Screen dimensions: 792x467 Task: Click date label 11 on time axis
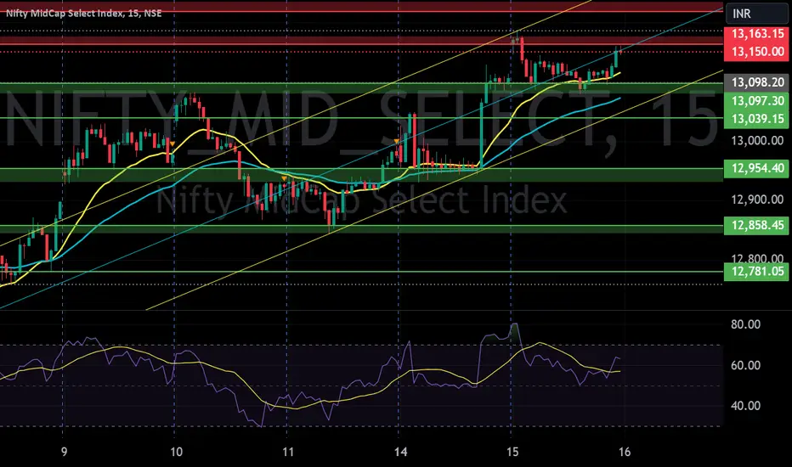click(288, 452)
